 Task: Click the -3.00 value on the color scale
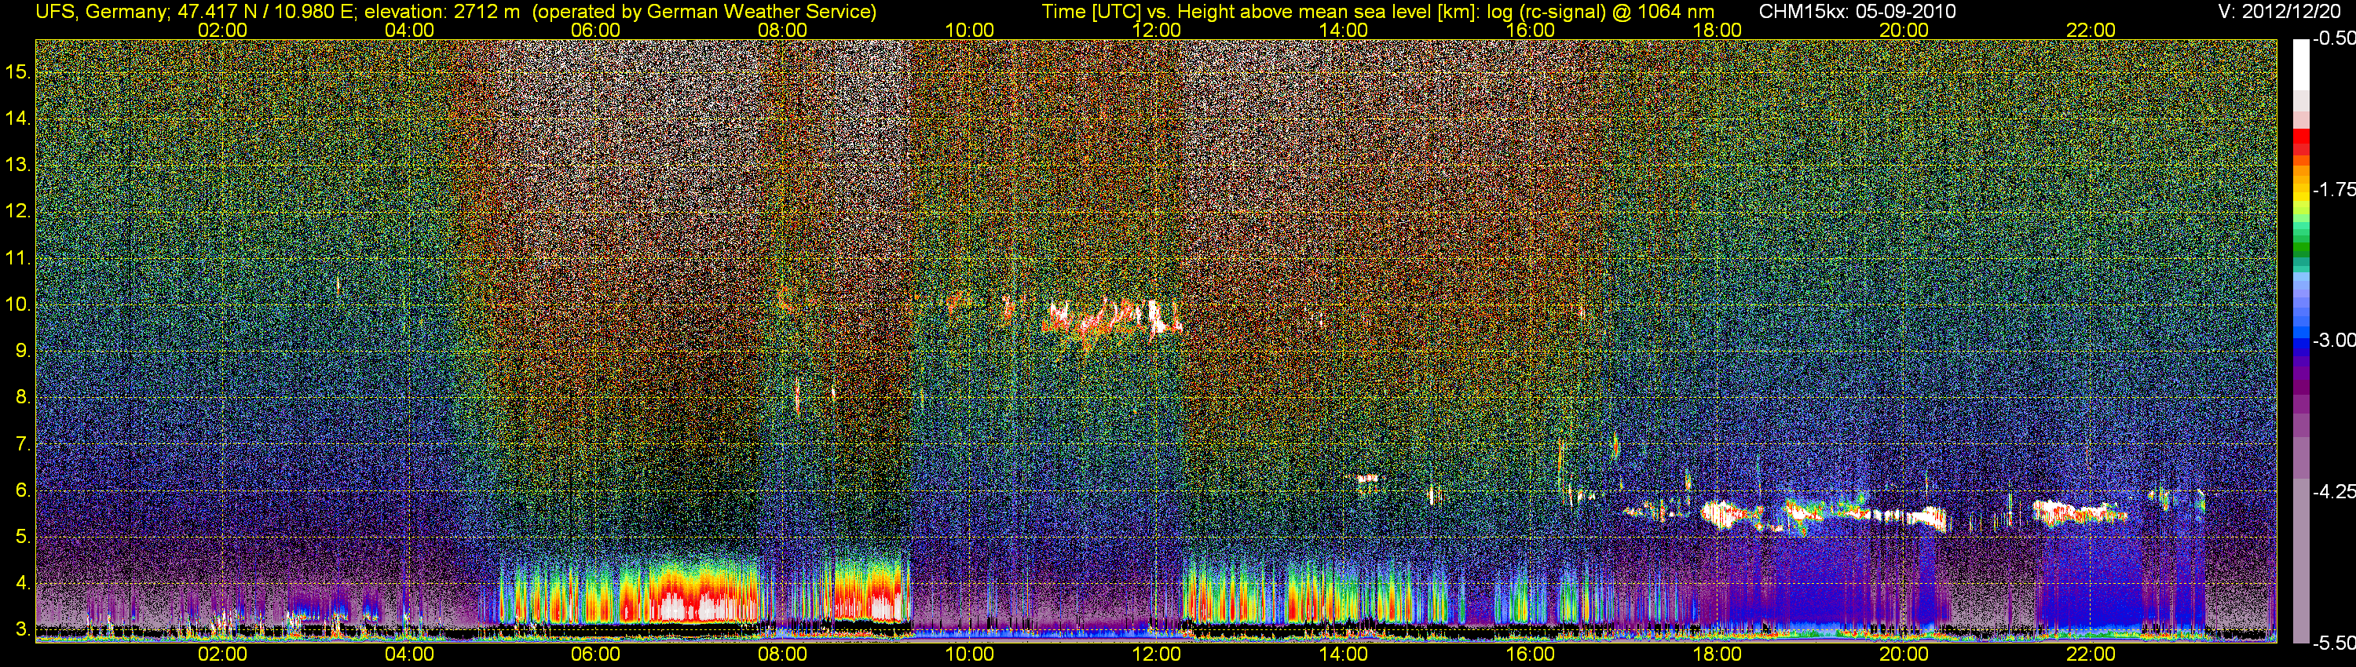(x=2334, y=340)
